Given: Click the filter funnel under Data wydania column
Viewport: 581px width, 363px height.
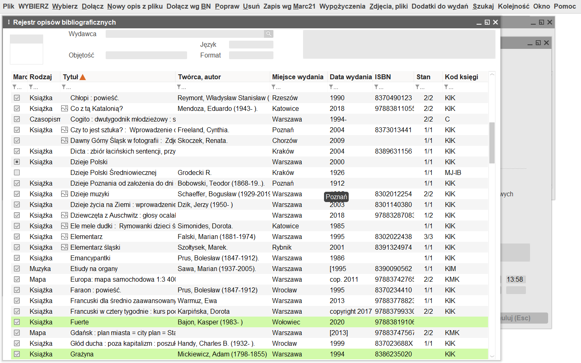Looking at the screenshot, I should pyautogui.click(x=331, y=87).
